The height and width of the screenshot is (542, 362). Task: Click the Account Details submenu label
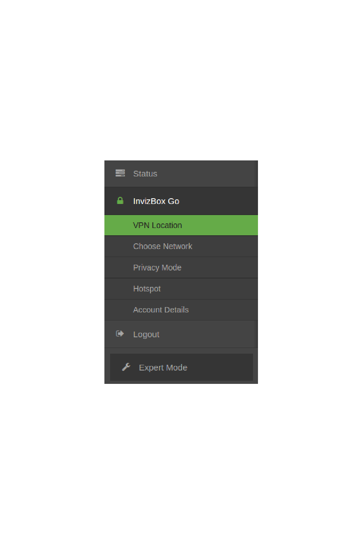pyautogui.click(x=161, y=310)
